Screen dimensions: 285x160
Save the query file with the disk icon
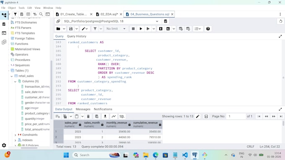[71, 29]
